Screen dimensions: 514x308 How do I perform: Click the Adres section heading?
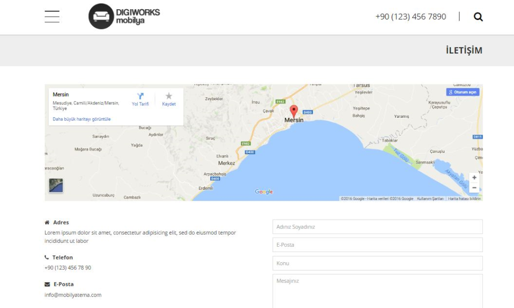pos(61,223)
